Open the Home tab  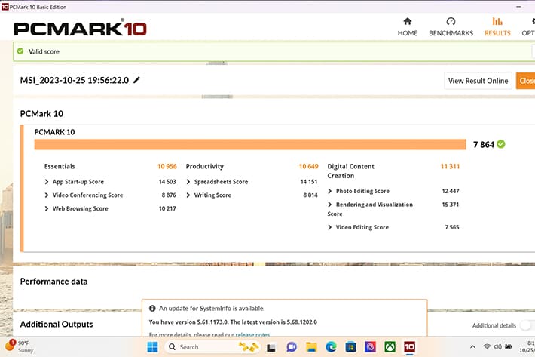tap(408, 27)
